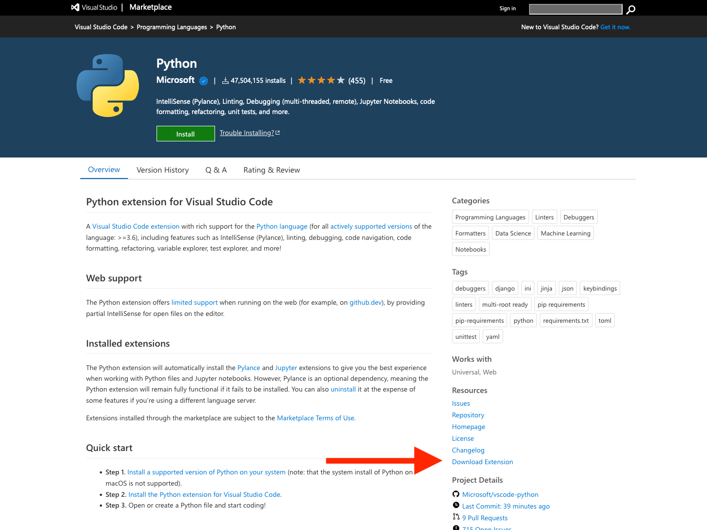707x530 pixels.
Task: Go to Visual Studio Code breadcrumb
Action: pyautogui.click(x=101, y=27)
